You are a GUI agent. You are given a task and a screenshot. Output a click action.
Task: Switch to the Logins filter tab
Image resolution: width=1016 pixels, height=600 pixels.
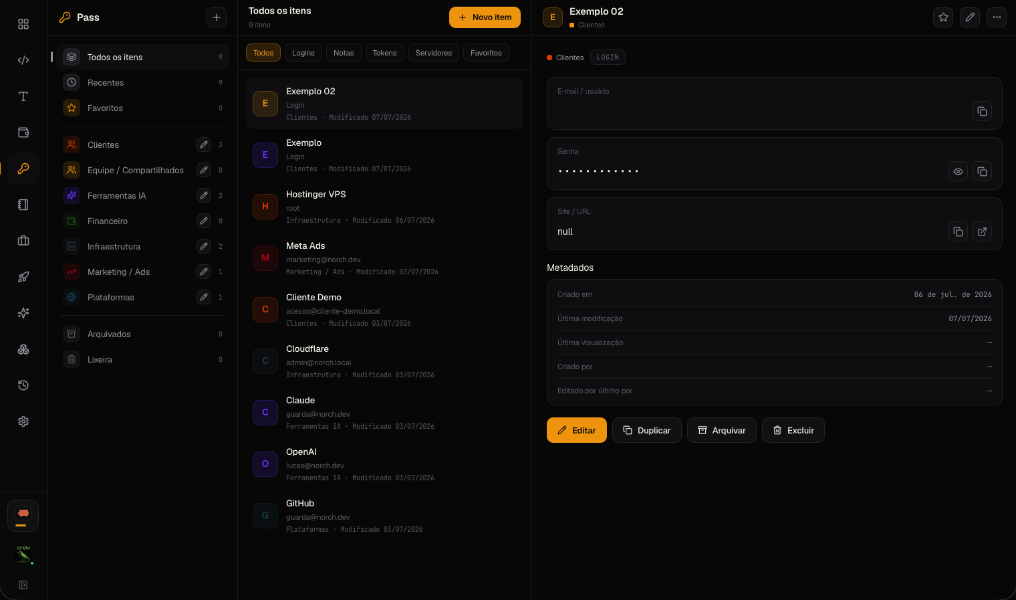(x=303, y=53)
